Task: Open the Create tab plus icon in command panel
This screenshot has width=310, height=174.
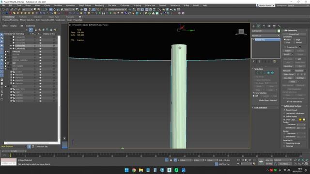Action: tap(253, 26)
